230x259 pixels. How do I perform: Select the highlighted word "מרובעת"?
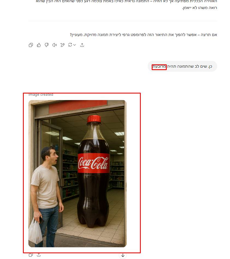[x=159, y=67]
